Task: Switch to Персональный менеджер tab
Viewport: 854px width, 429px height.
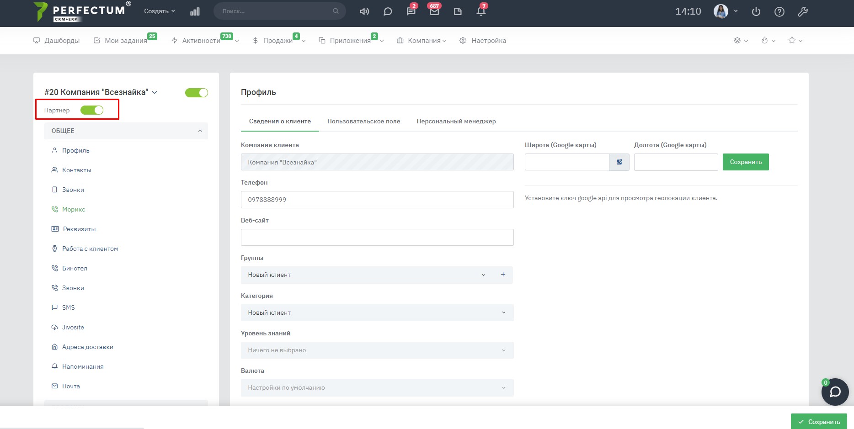Action: [x=456, y=122]
